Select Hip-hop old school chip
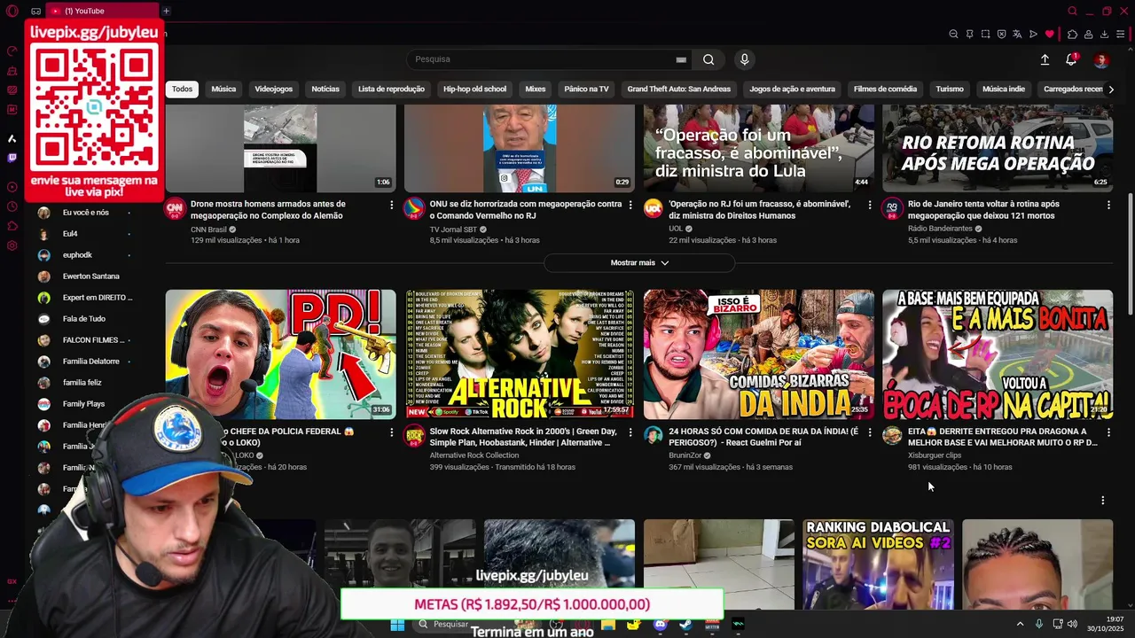This screenshot has height=638, width=1135. tap(474, 89)
